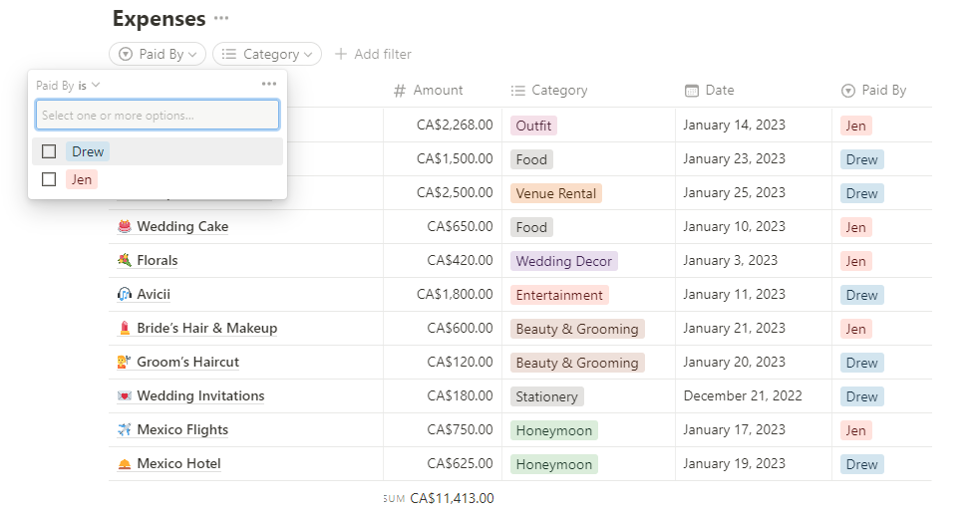
Task: Open the 'Paid By is' condition dropdown
Action: [69, 86]
